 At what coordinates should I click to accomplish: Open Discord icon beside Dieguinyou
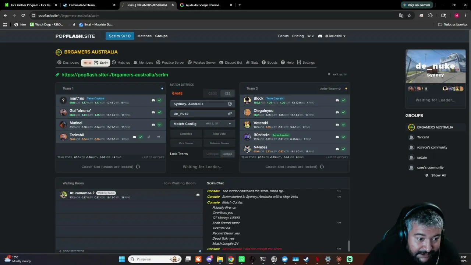[x=337, y=112]
